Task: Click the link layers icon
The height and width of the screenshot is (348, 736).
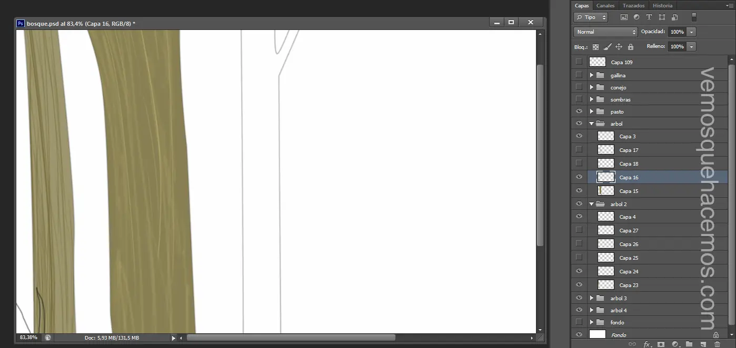Action: 632,344
